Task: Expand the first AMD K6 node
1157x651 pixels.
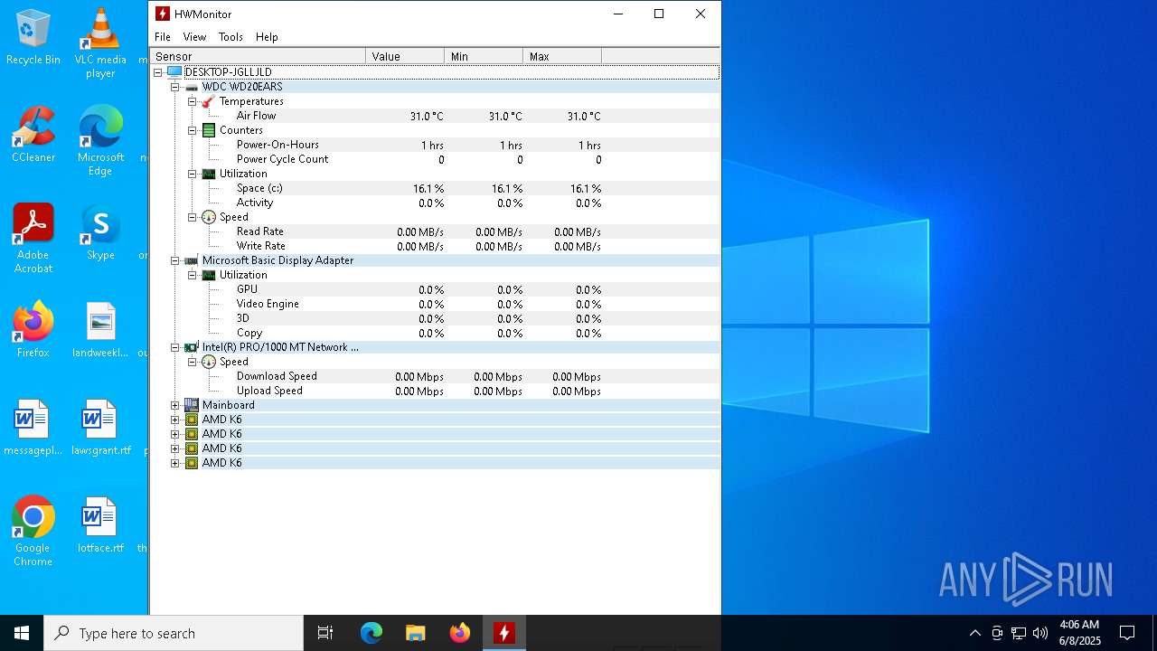Action: [174, 420]
